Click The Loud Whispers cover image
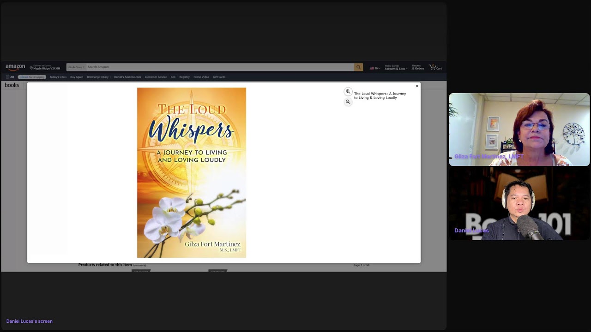This screenshot has height=332, width=591. 192,172
